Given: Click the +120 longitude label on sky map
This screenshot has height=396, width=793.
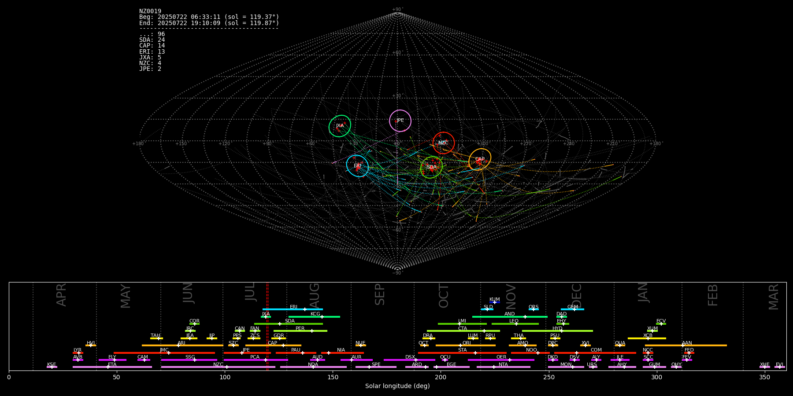Looking at the screenshot, I should pos(224,144).
